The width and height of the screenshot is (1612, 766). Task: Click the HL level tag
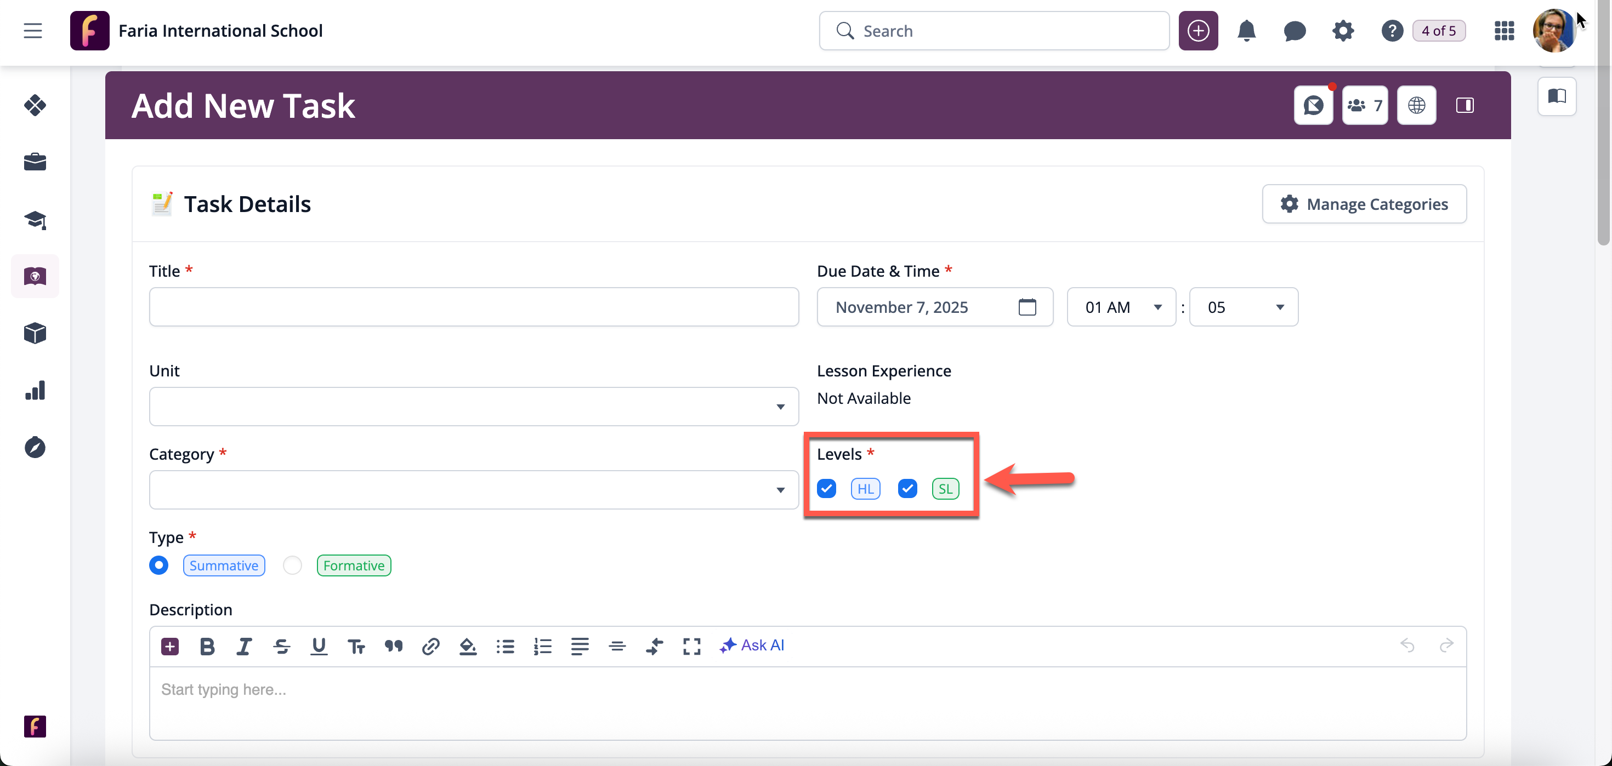(865, 488)
